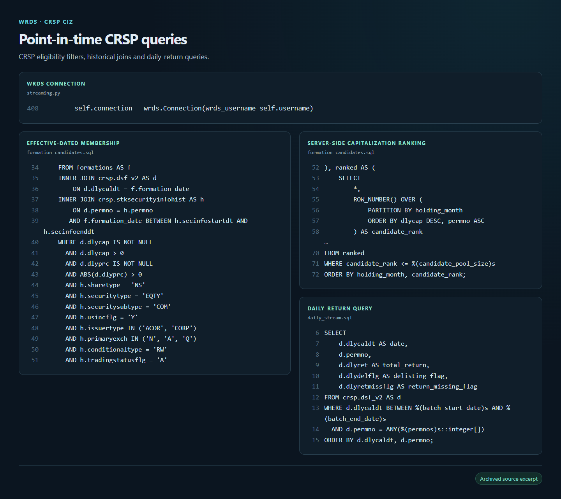561x499 pixels.
Task: Click "formation_candidates.sql" under Effective-Dated Membership
Action: point(60,152)
